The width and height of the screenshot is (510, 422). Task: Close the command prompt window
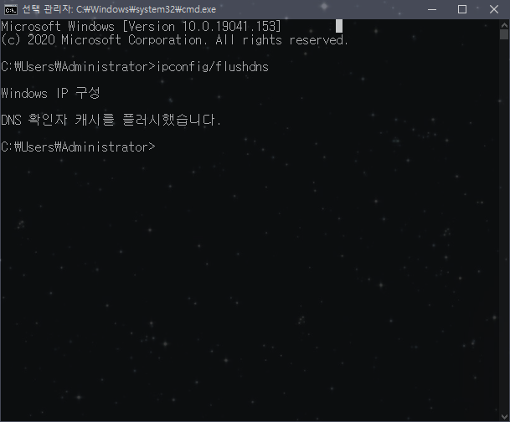coord(494,9)
